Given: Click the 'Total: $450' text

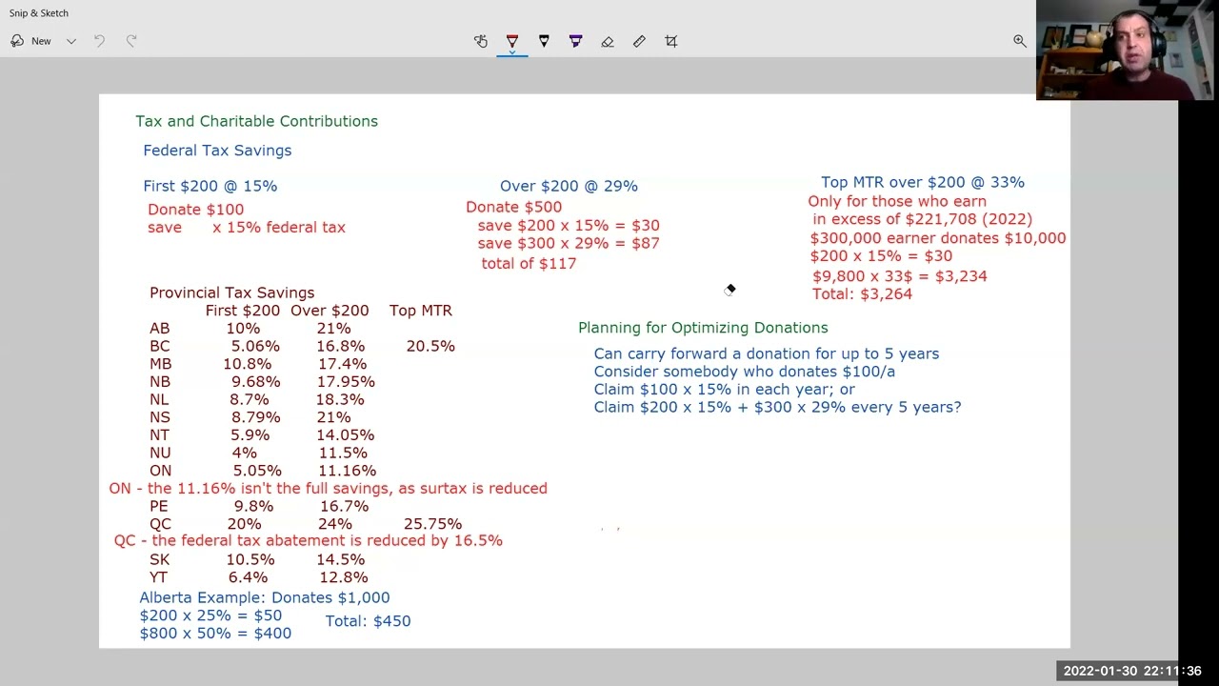Looking at the screenshot, I should (x=368, y=621).
